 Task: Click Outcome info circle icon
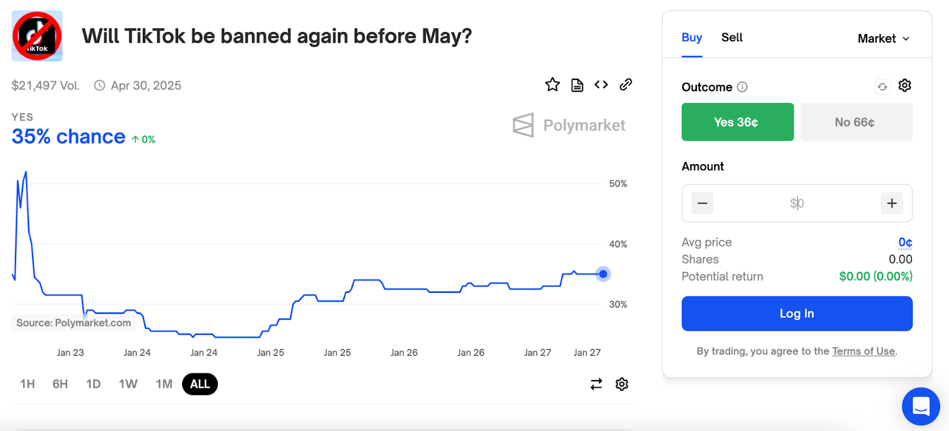742,87
